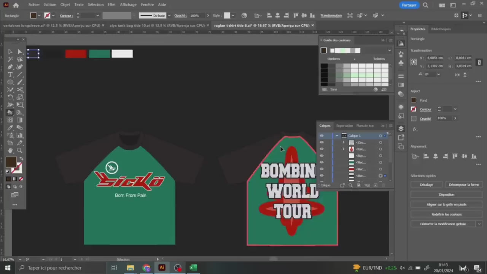Select the Ellipse shape tool
This screenshot has width=487, height=274.
coord(10,82)
